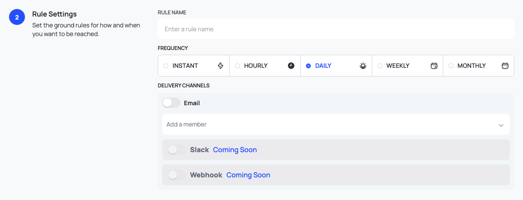
Task: Click the DELIVERY CHANNELS label
Action: click(183, 86)
